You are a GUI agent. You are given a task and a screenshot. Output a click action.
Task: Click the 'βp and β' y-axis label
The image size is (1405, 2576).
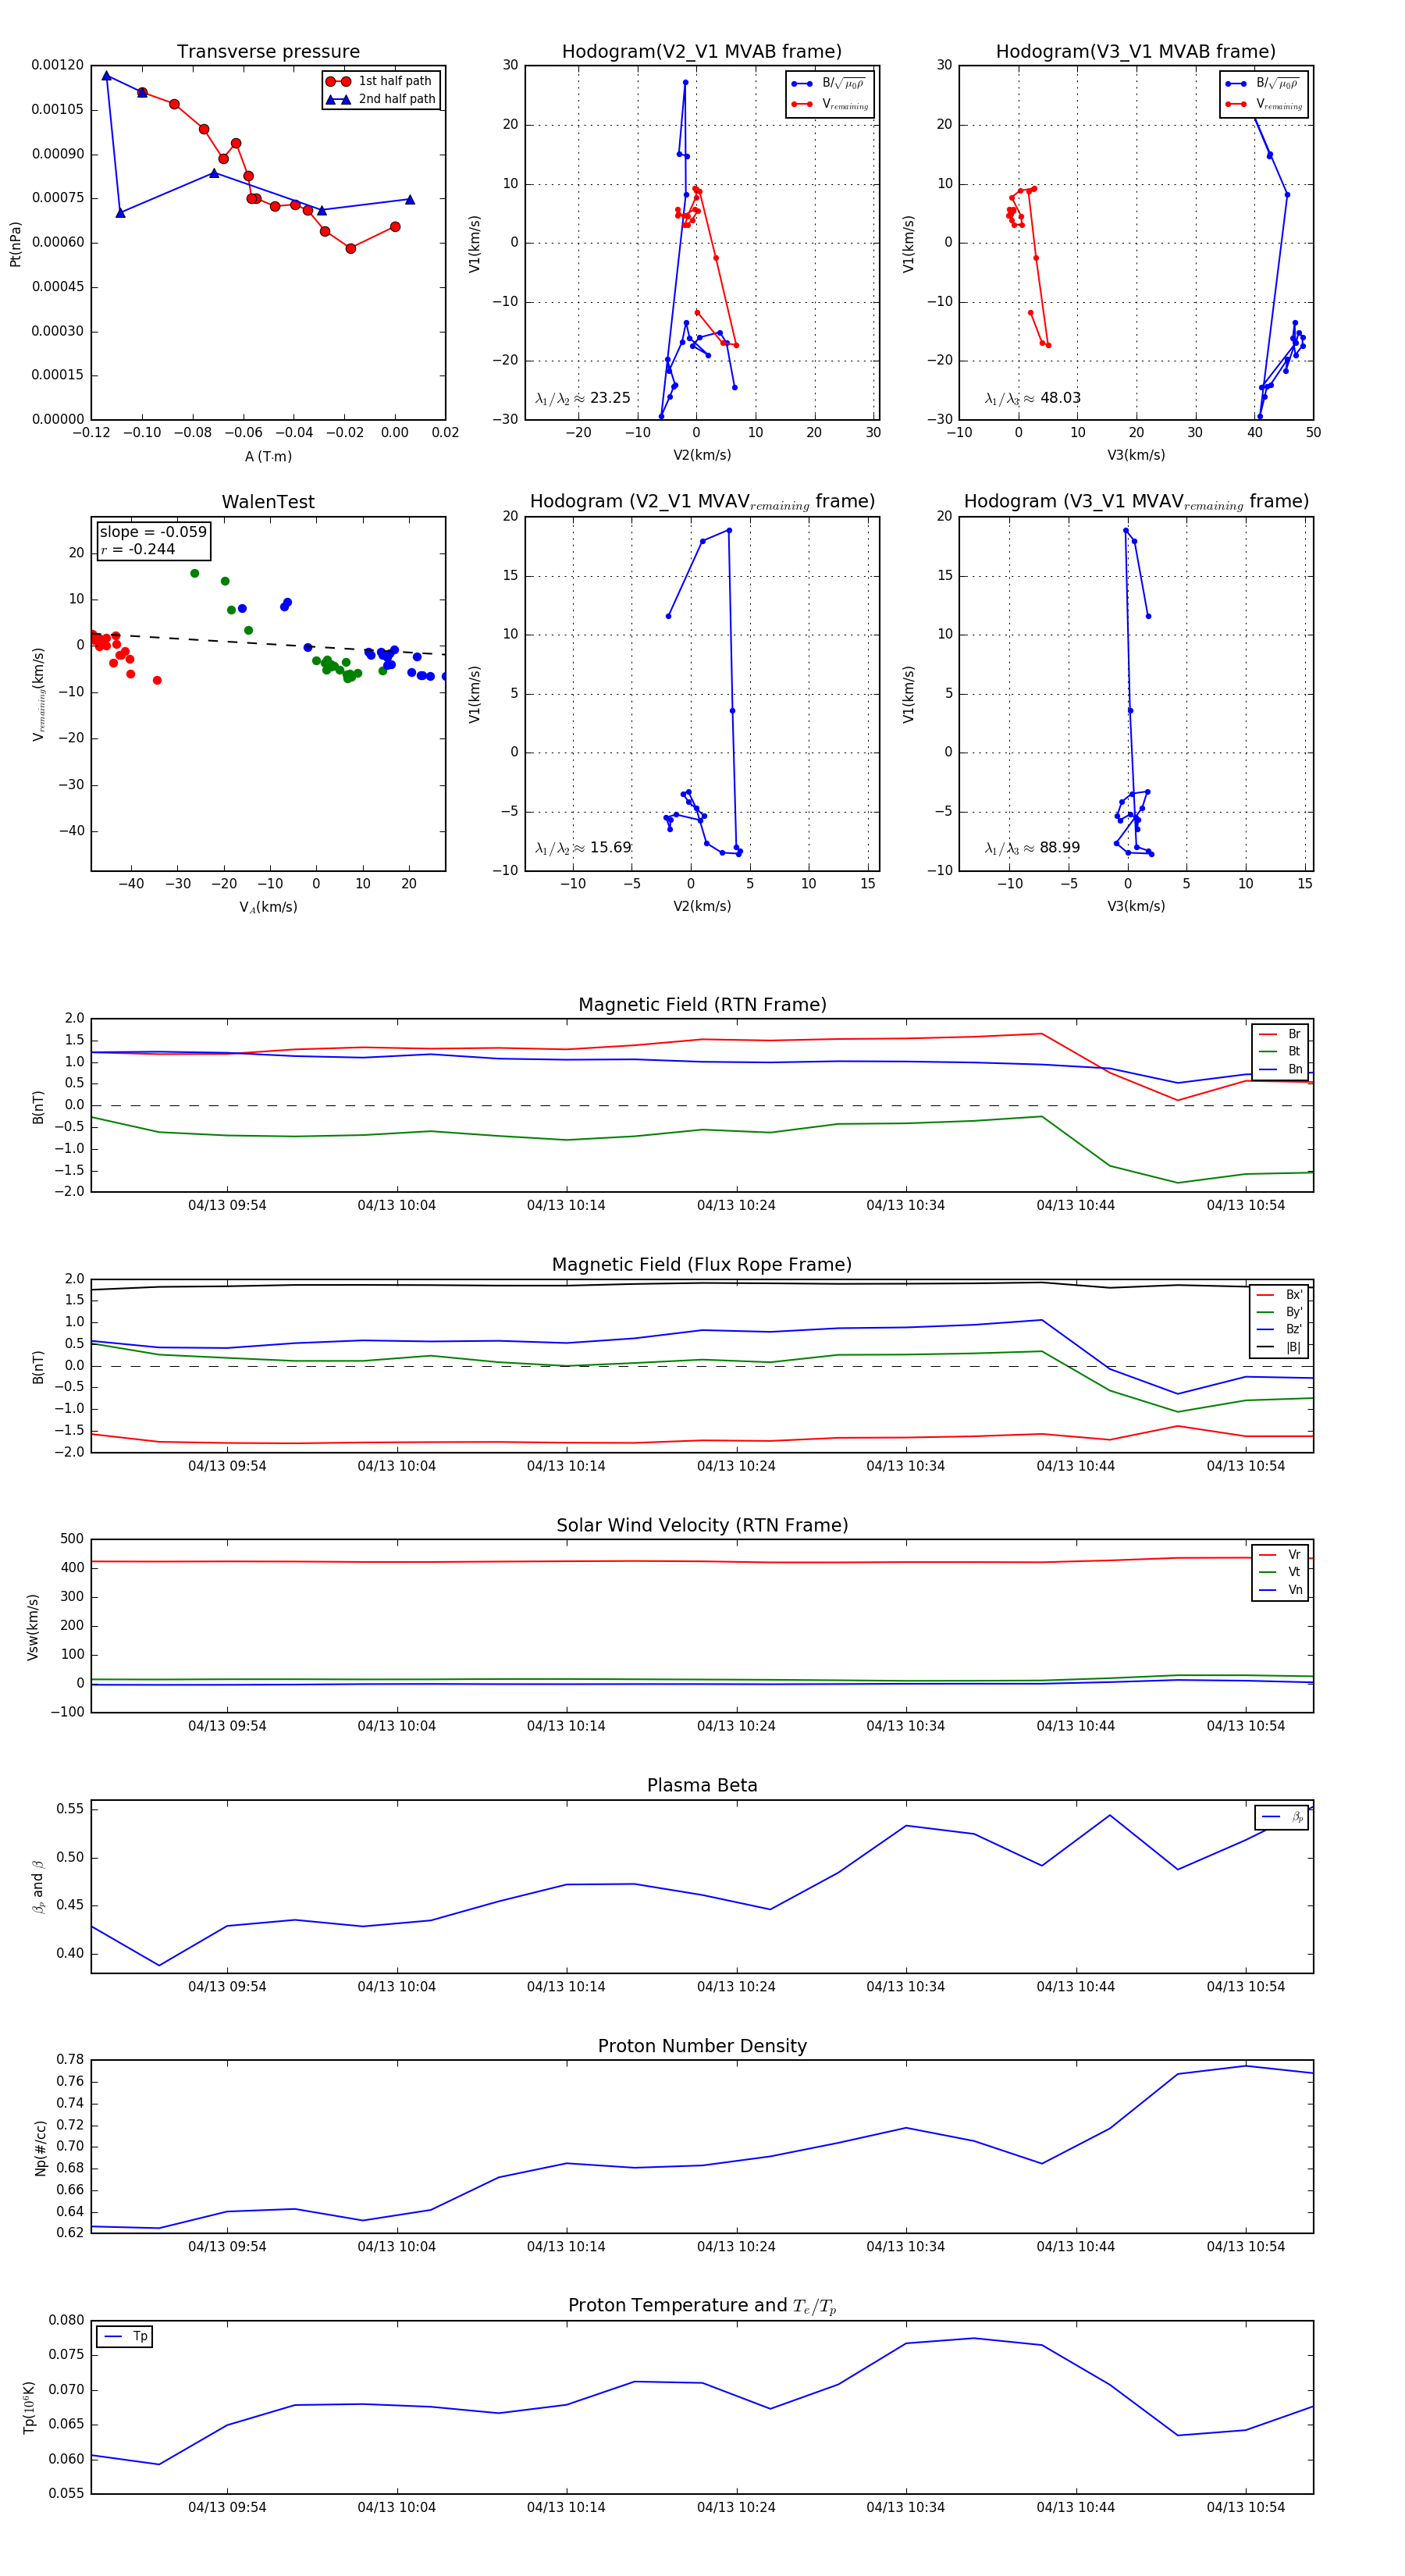click(x=38, y=1887)
